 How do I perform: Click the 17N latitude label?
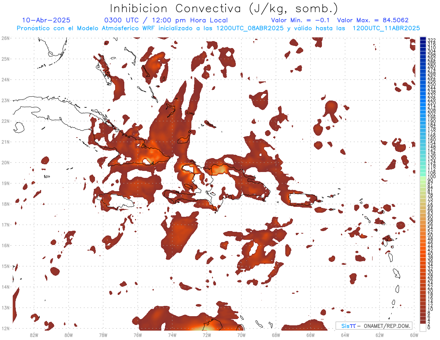pyautogui.click(x=5, y=224)
